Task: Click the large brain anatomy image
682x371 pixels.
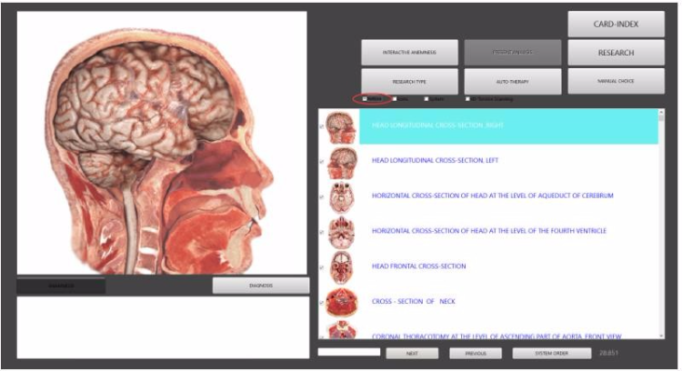Action: tap(162, 143)
